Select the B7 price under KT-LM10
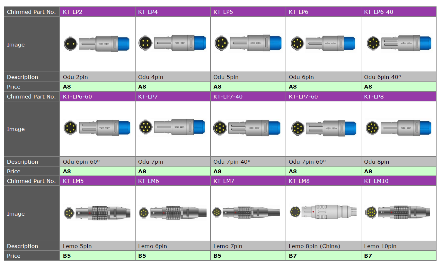 point(368,256)
